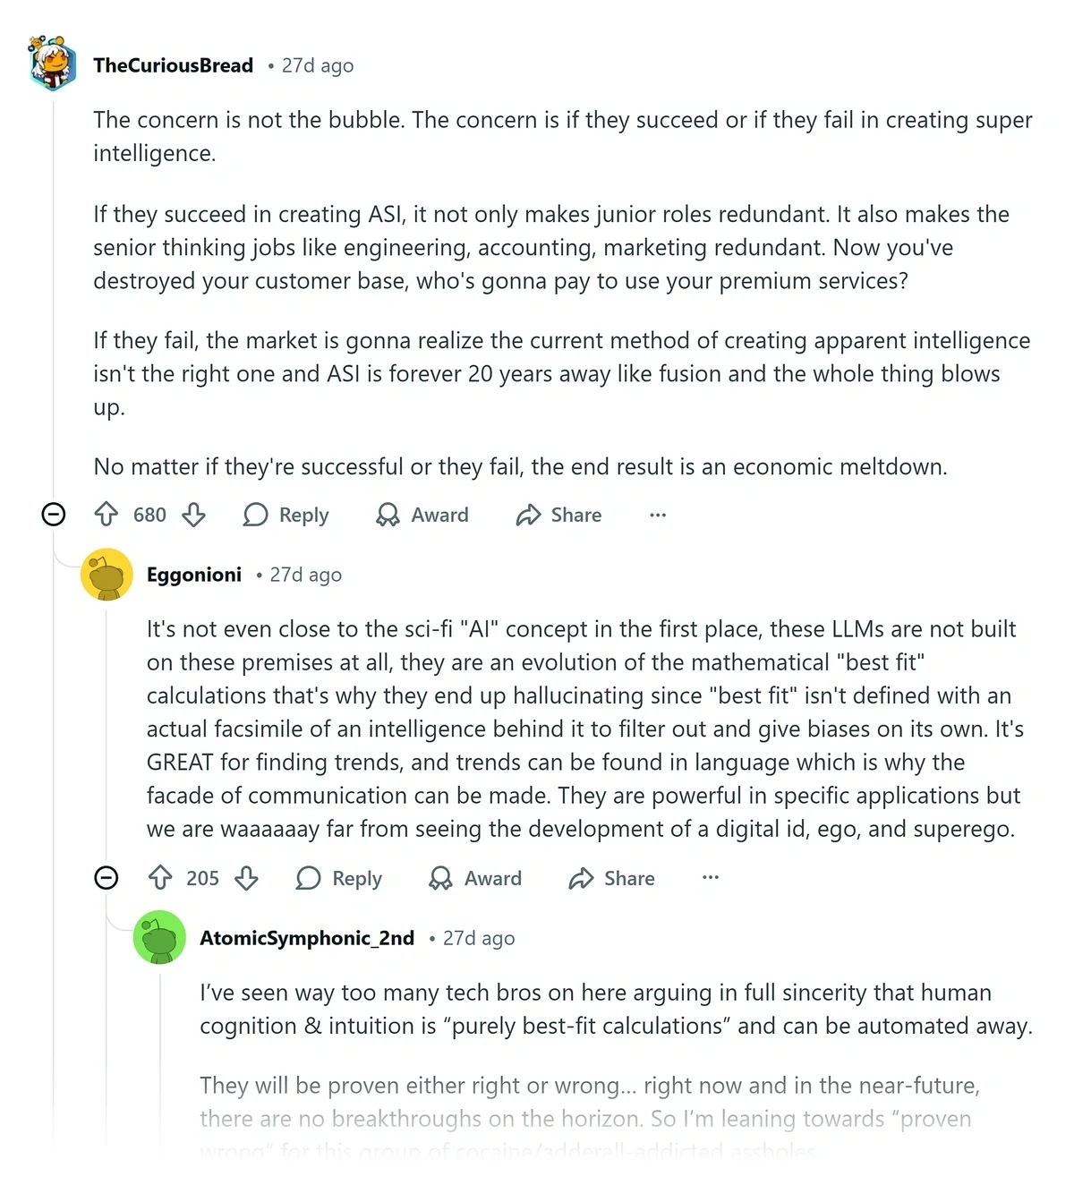Upvote Eggonioni's comment
Screen dimensions: 1074x1185
click(x=159, y=878)
